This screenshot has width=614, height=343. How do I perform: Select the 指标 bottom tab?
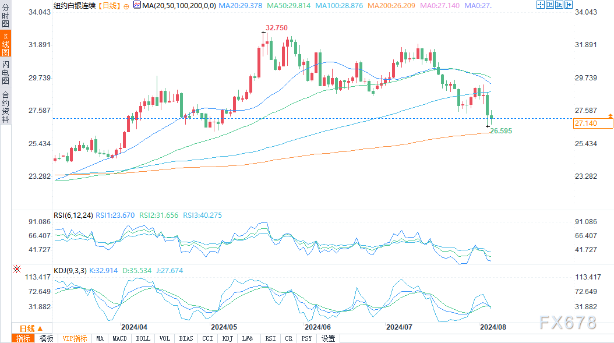pos(23,338)
